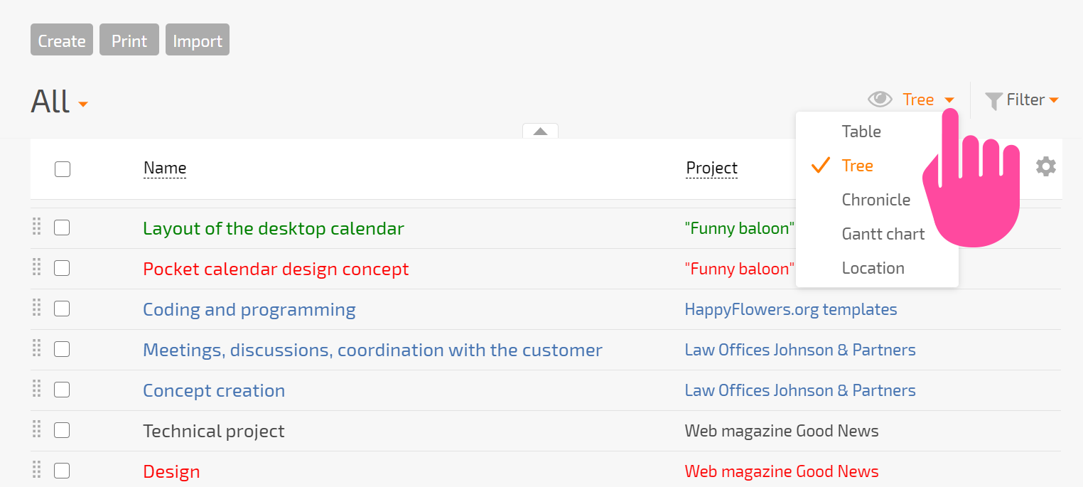This screenshot has width=1083, height=487.
Task: Check the Coding and programming row
Action: pyautogui.click(x=62, y=309)
